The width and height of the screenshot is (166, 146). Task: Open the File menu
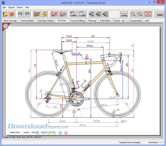(x=4, y=7)
